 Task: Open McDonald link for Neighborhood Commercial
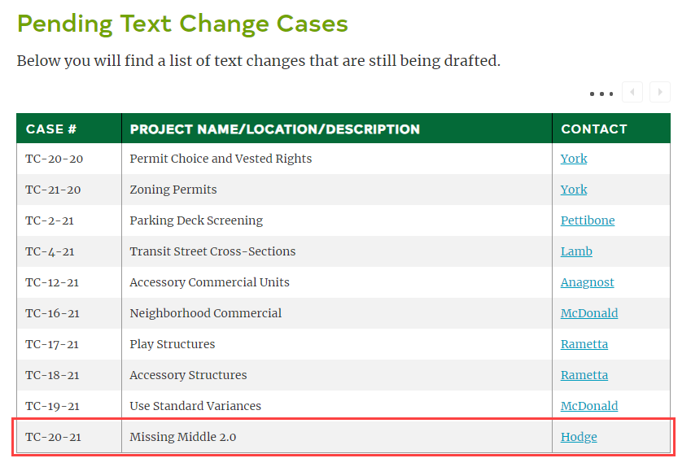pos(589,313)
